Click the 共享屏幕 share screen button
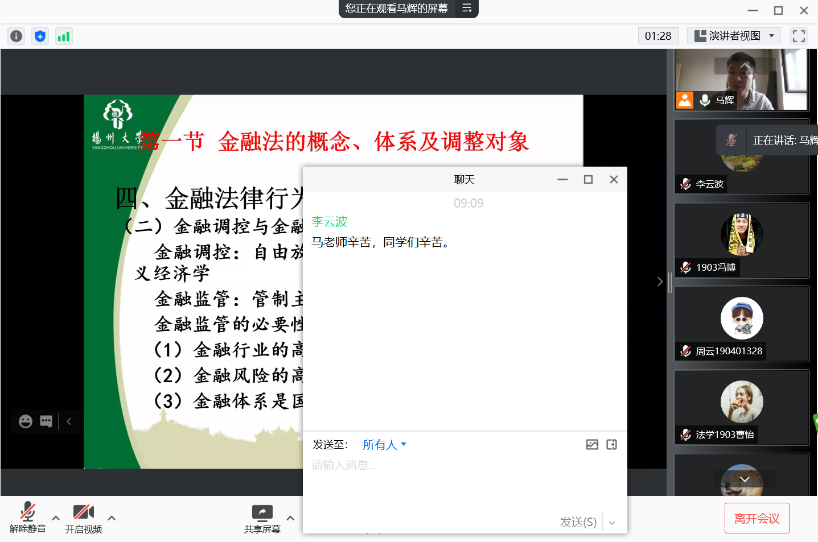The width and height of the screenshot is (818, 542). (262, 518)
